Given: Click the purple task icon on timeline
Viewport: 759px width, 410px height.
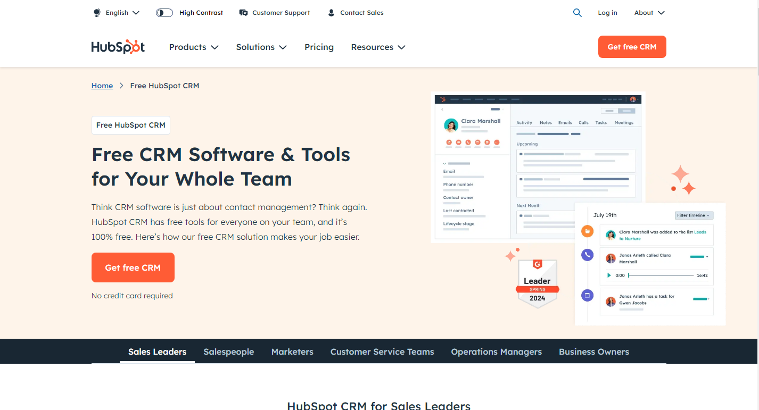Looking at the screenshot, I should pos(587,295).
